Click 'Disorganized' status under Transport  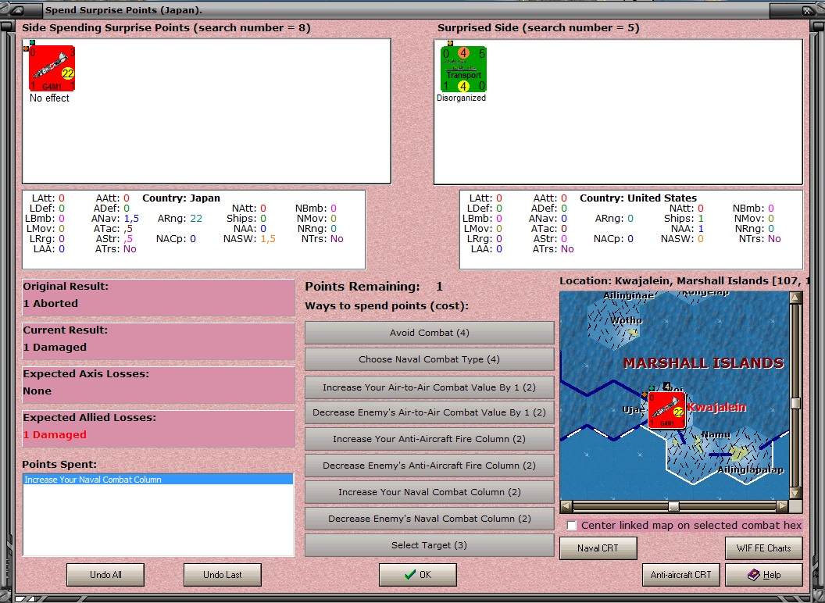coord(461,98)
